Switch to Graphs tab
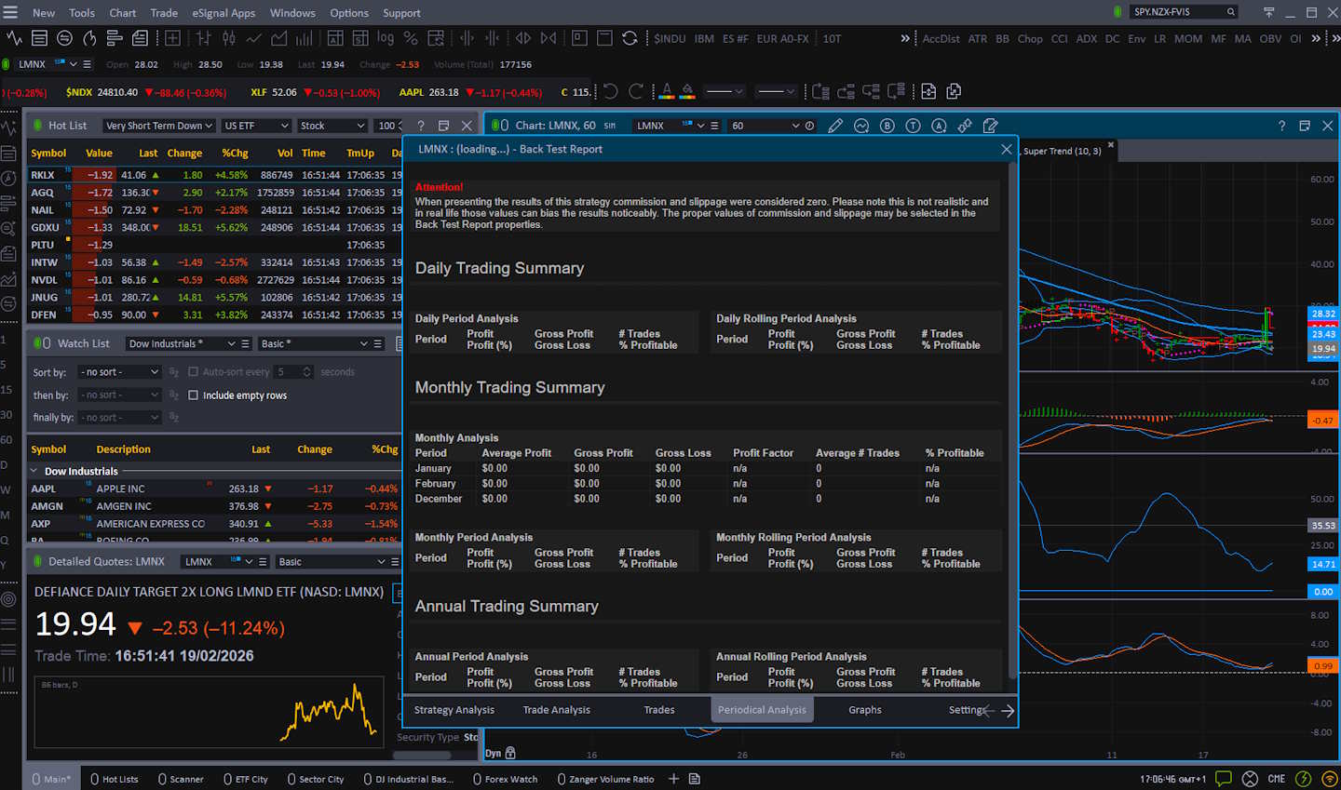Screen dimensions: 1341x790 coord(865,710)
